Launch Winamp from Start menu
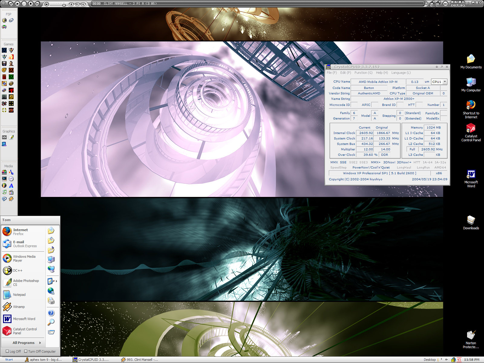 pyautogui.click(x=23, y=307)
